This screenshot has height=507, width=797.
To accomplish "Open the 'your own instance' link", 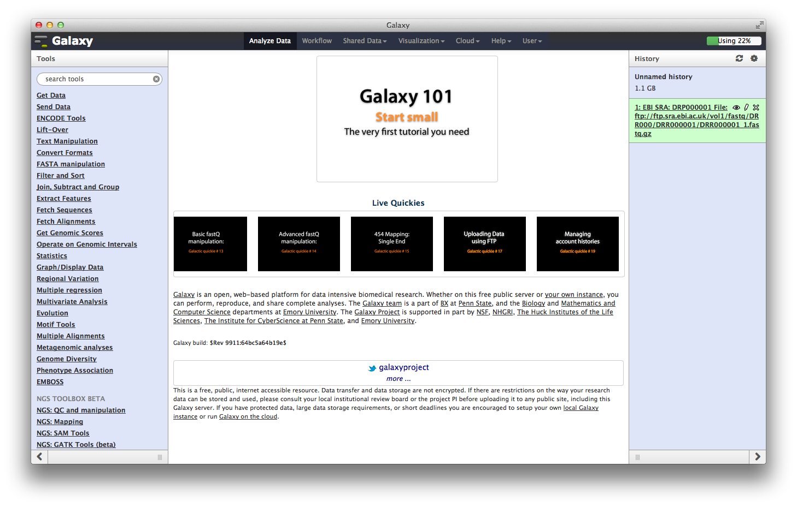I will click(x=574, y=295).
